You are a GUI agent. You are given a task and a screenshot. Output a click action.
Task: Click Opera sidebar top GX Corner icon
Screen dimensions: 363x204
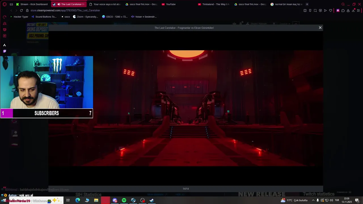(5, 17)
